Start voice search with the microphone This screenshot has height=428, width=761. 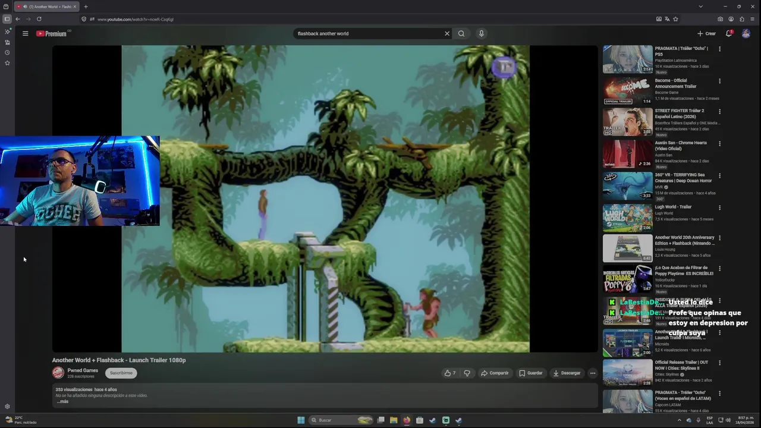(x=482, y=33)
